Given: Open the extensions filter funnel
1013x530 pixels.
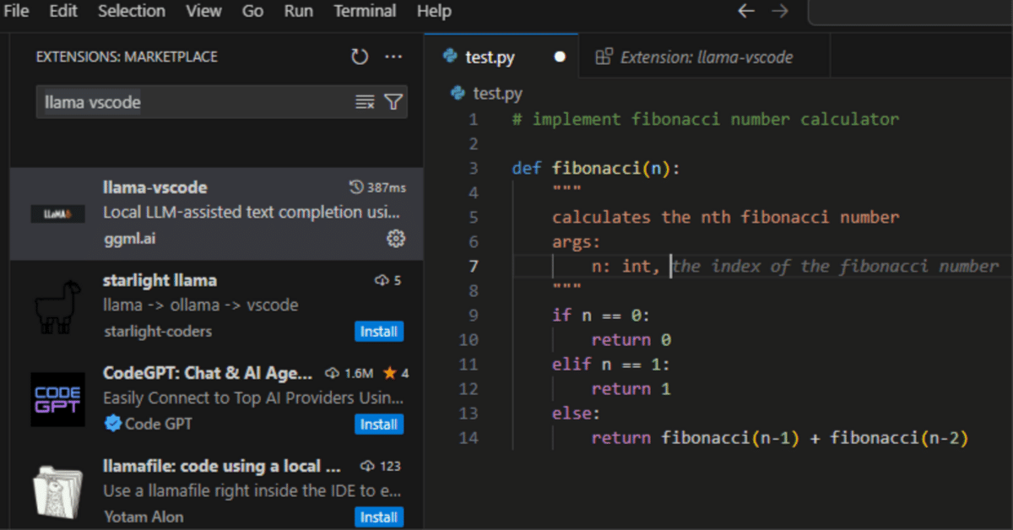Looking at the screenshot, I should tap(393, 100).
